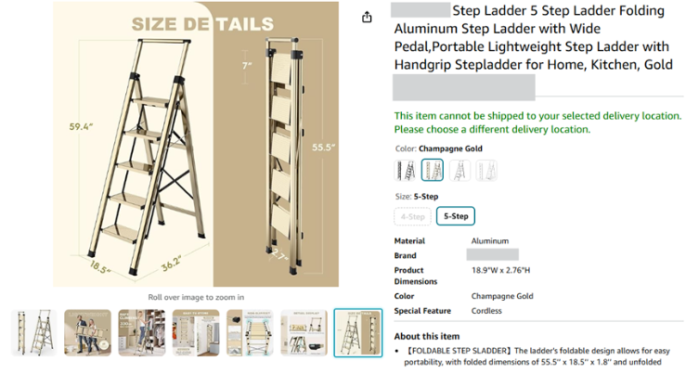The height and width of the screenshot is (374, 686).
Task: Select the easy-to-store closet thumbnail
Action: pos(195,332)
